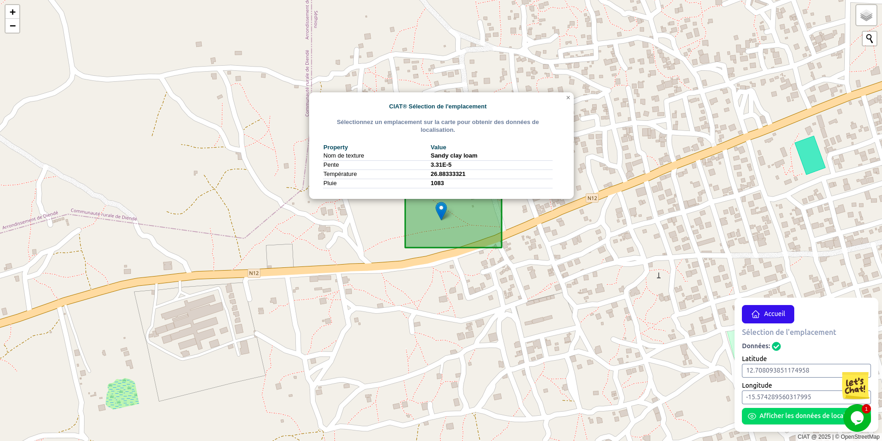Click the Température row in popup table
The image size is (882, 441).
tap(340, 174)
